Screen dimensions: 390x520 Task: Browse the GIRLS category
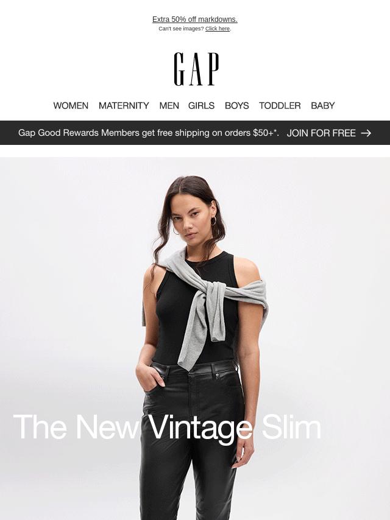click(x=201, y=105)
